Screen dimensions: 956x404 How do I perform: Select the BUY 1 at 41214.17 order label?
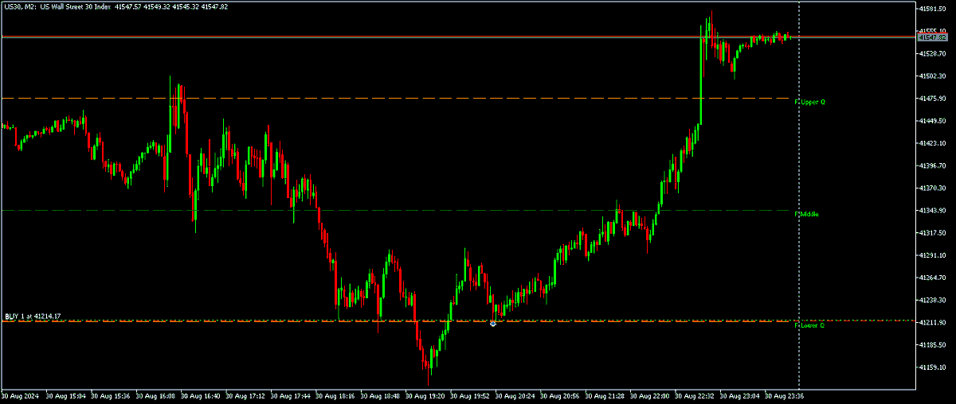click(x=33, y=316)
